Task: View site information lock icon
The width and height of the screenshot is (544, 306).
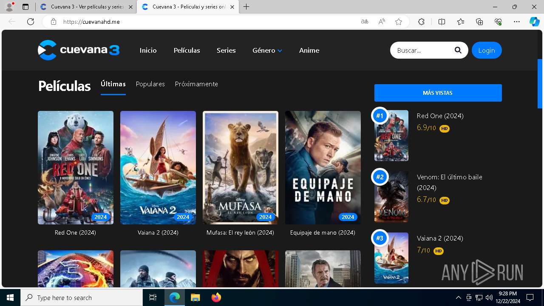Action: [x=54, y=22]
